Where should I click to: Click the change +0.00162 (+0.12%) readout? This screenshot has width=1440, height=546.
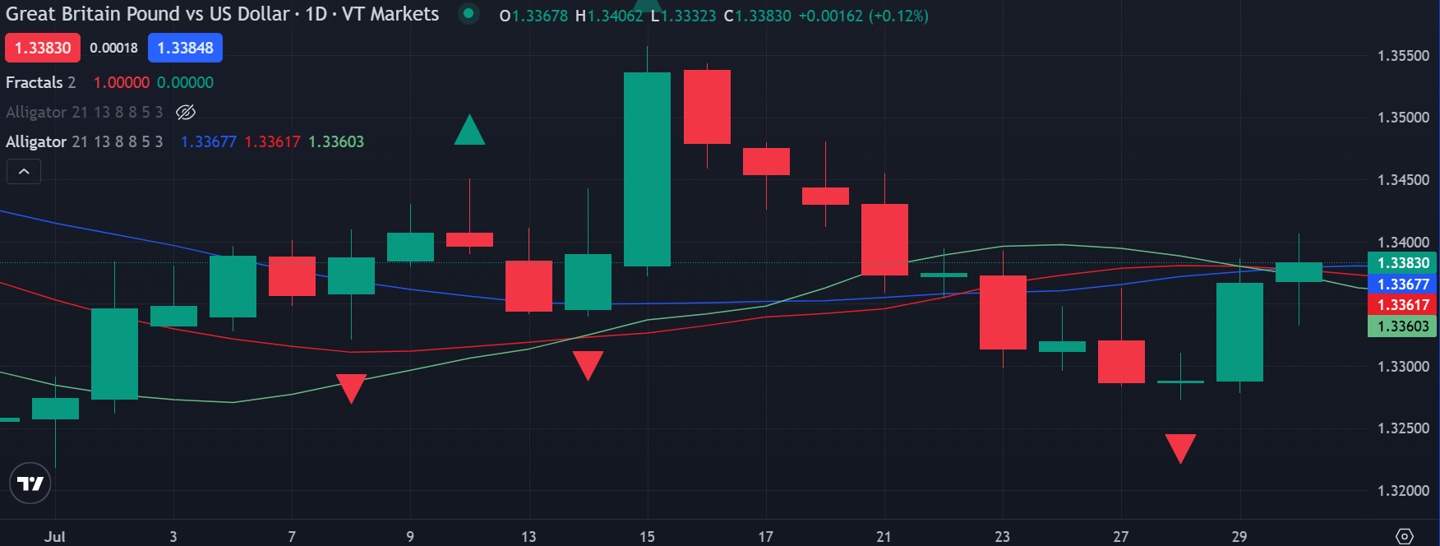[x=864, y=16]
